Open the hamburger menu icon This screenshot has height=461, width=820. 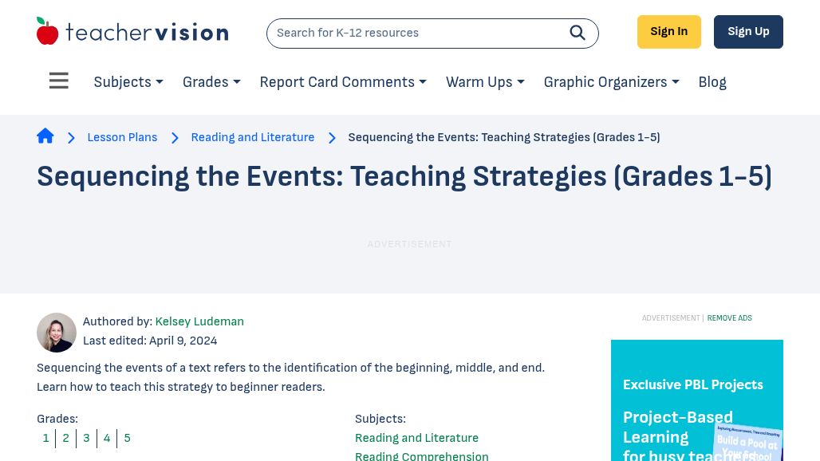58,81
